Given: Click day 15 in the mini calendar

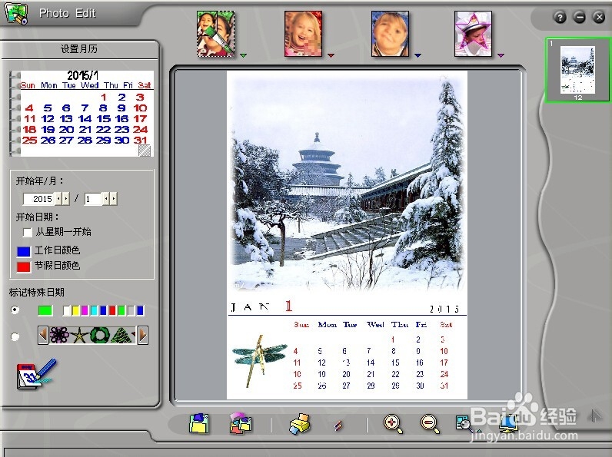Looking at the screenshot, I should tap(104, 118).
